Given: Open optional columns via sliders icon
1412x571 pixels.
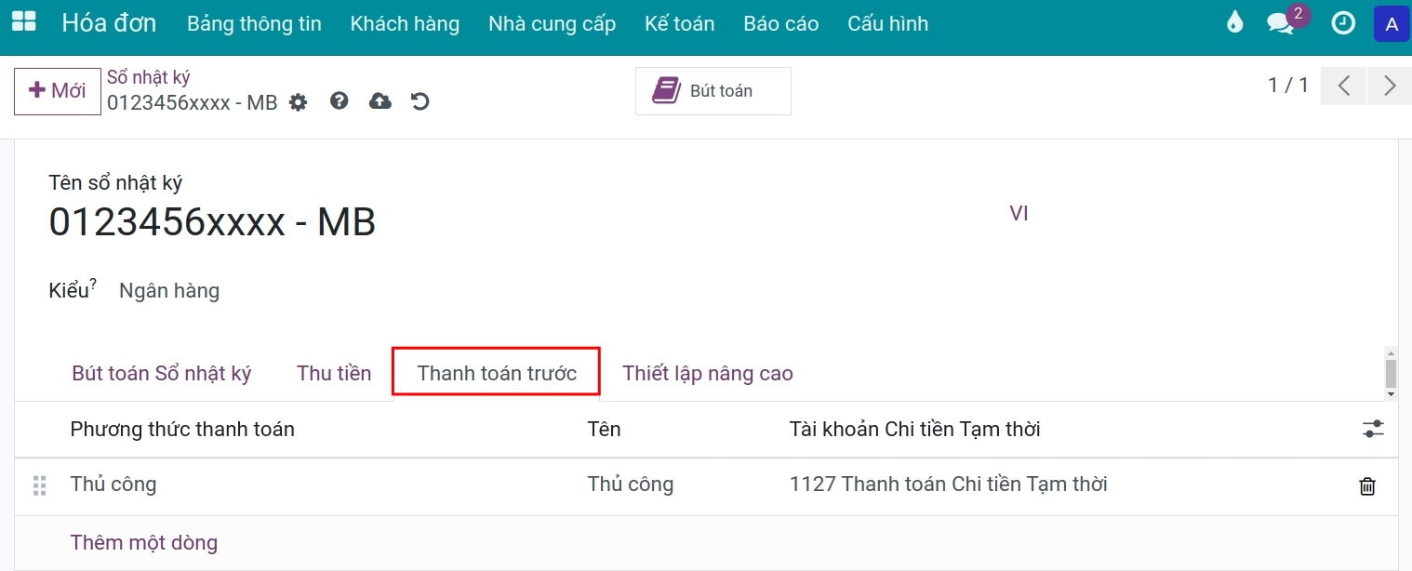Looking at the screenshot, I should (x=1374, y=429).
